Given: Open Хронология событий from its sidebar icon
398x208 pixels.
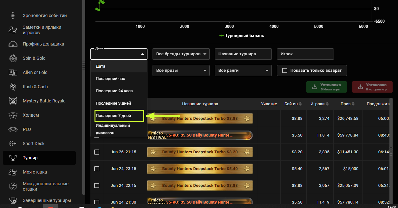Looking at the screenshot, I should tap(13, 15).
